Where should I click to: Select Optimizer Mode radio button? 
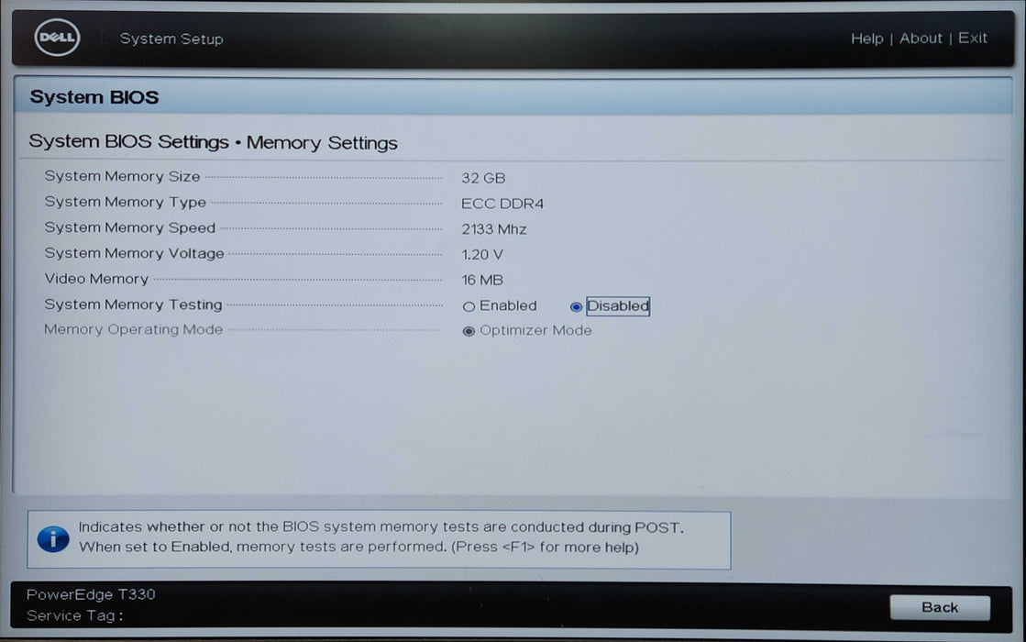click(x=469, y=331)
